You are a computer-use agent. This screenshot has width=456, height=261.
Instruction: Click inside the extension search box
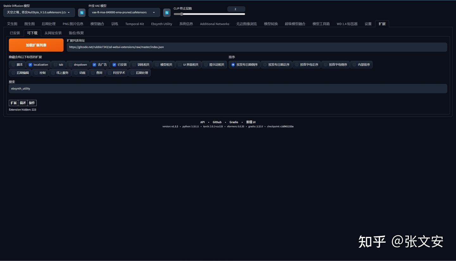pos(228,88)
